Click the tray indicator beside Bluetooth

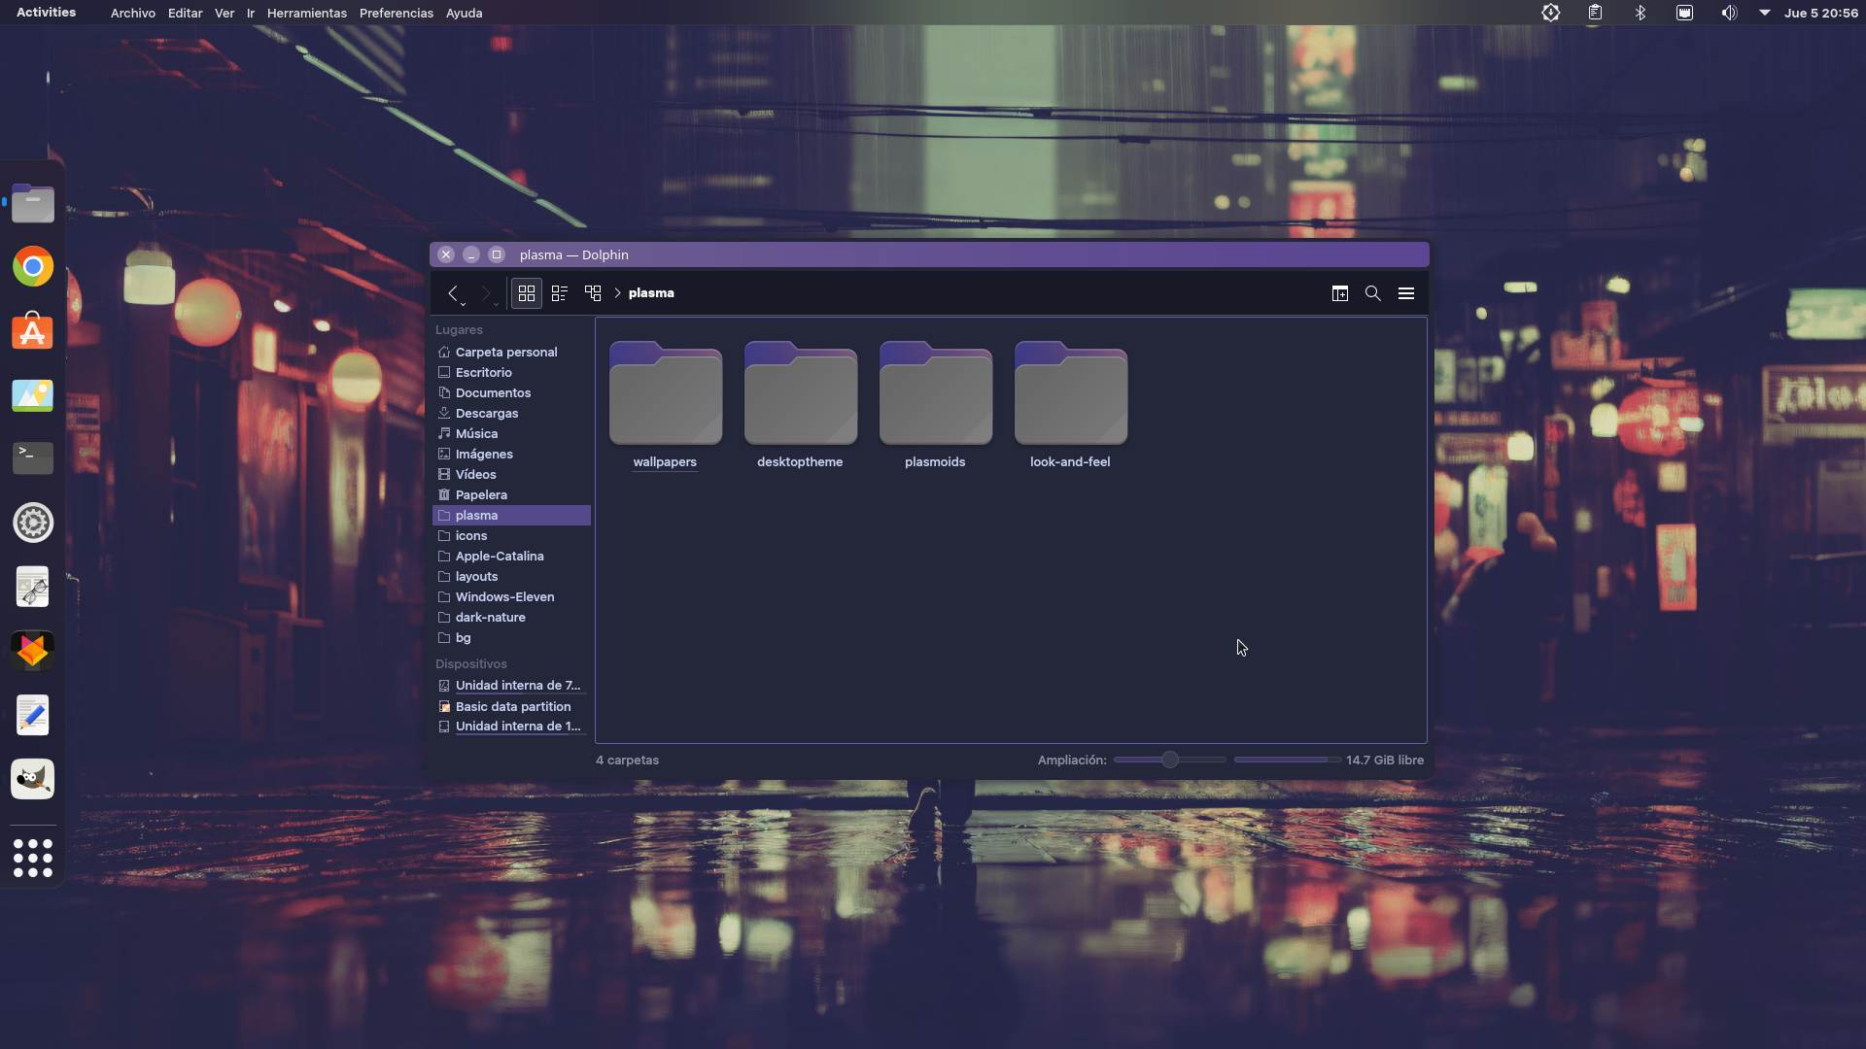pos(1685,13)
